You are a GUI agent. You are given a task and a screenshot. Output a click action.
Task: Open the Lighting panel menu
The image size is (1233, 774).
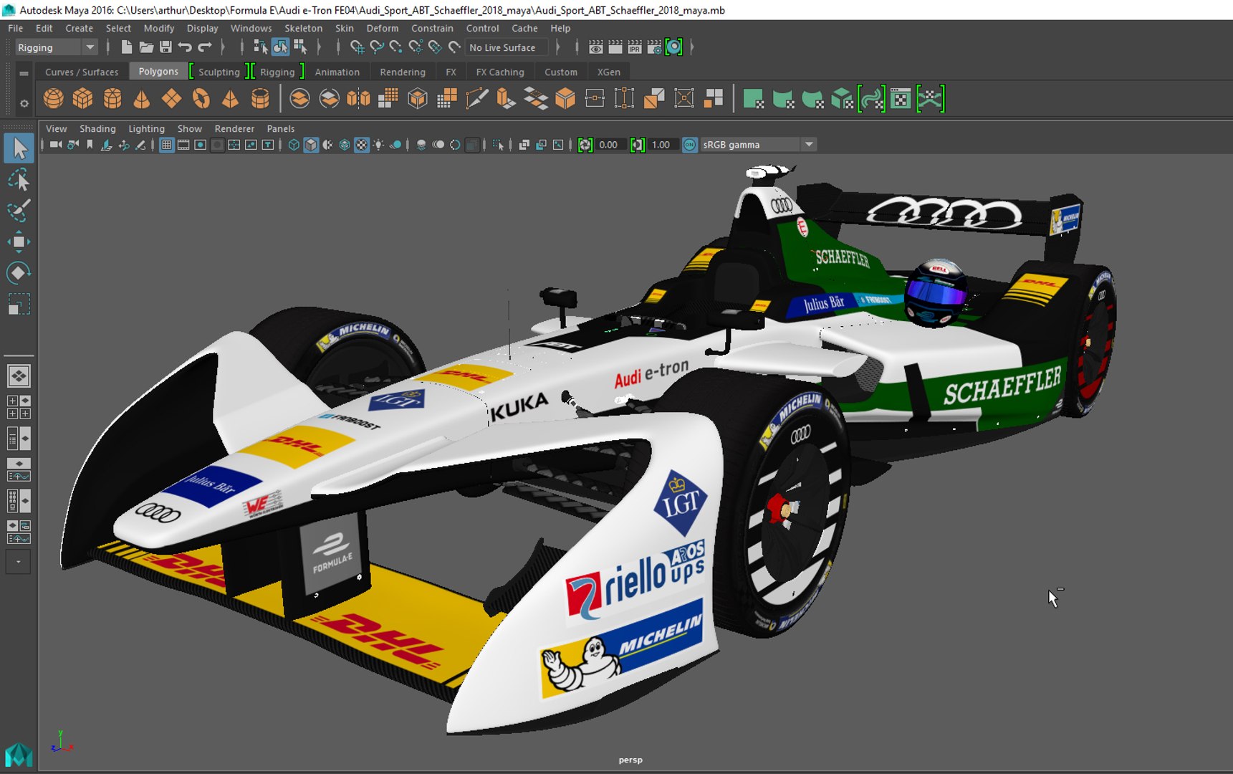click(146, 129)
